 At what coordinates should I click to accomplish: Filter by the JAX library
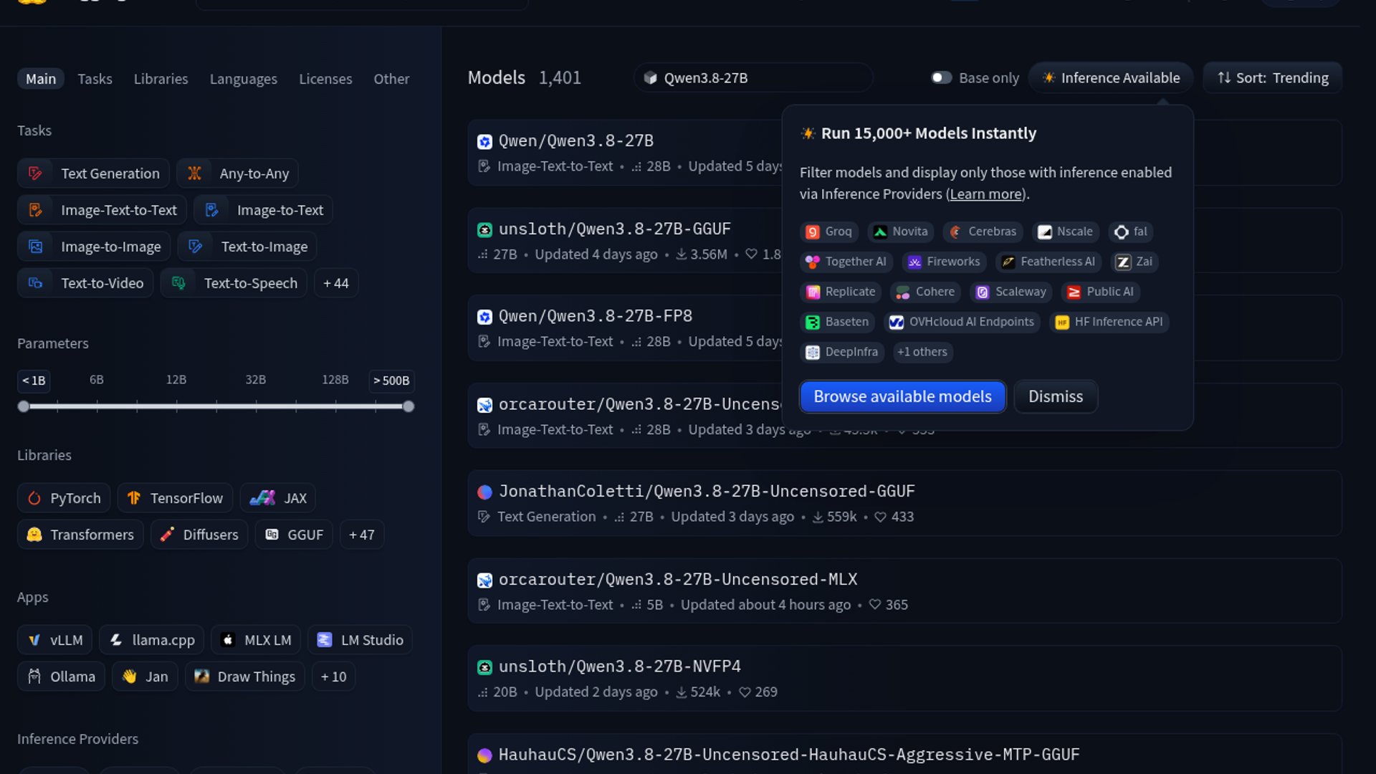pyautogui.click(x=278, y=498)
